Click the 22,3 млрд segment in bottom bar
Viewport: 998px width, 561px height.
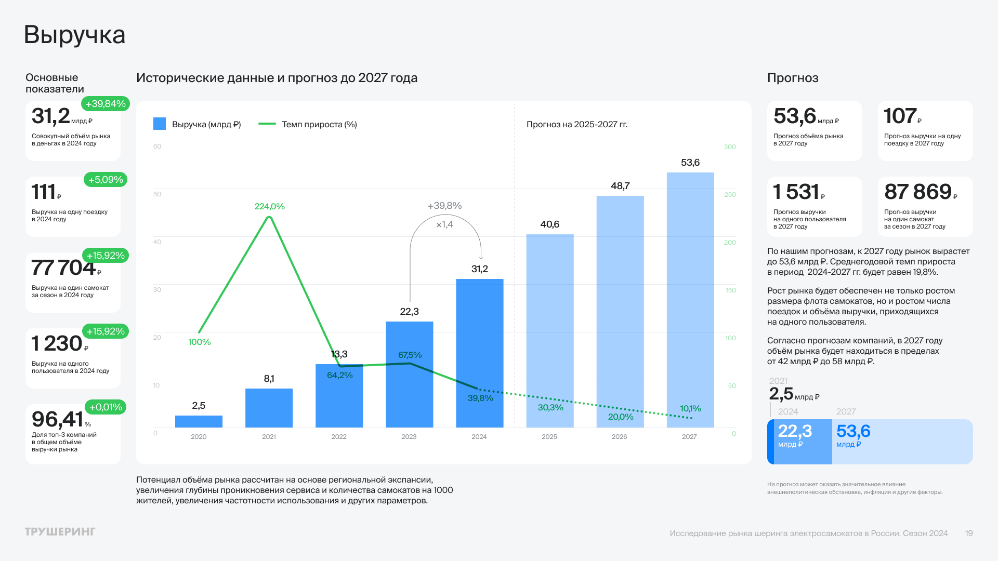(x=802, y=442)
